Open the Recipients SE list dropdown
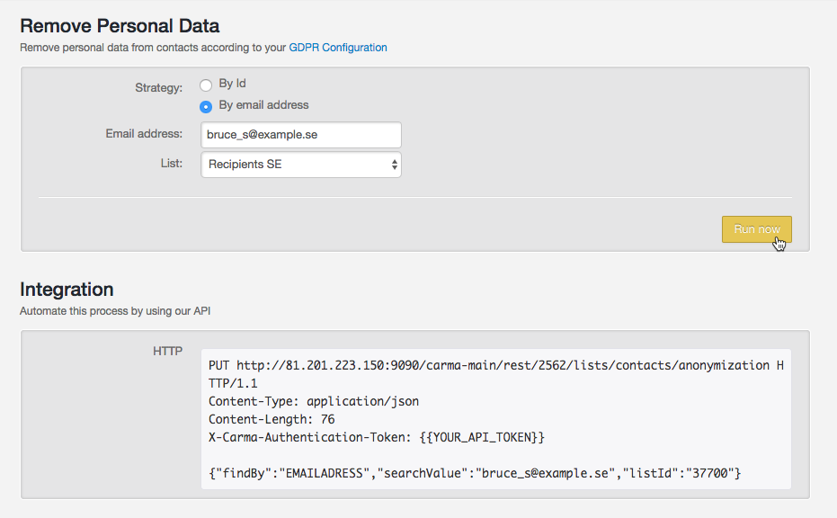837x518 pixels. (301, 165)
